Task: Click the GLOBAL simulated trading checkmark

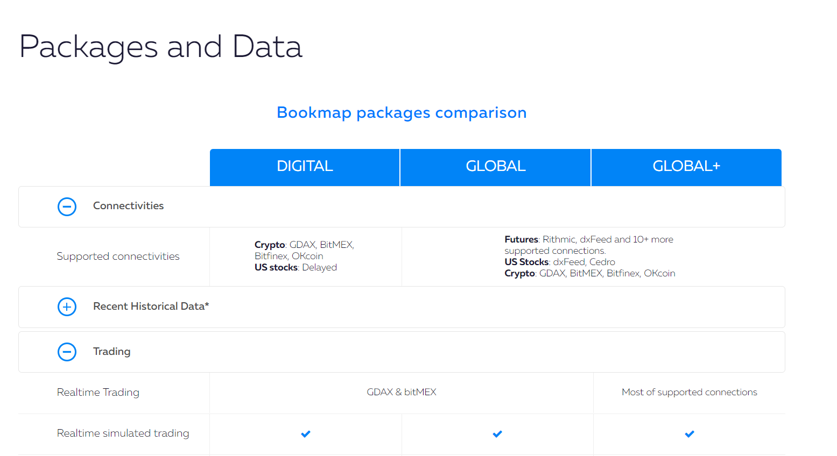Action: point(497,434)
